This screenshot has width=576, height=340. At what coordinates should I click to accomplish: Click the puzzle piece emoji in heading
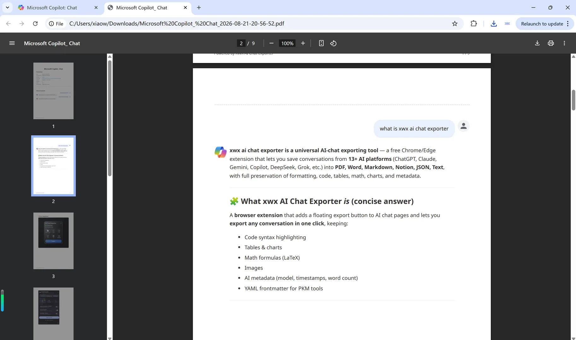click(x=234, y=201)
